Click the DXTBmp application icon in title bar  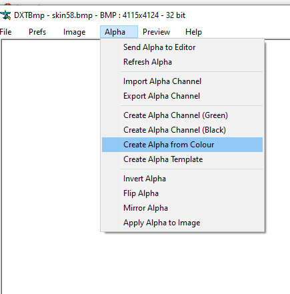tap(5, 15)
